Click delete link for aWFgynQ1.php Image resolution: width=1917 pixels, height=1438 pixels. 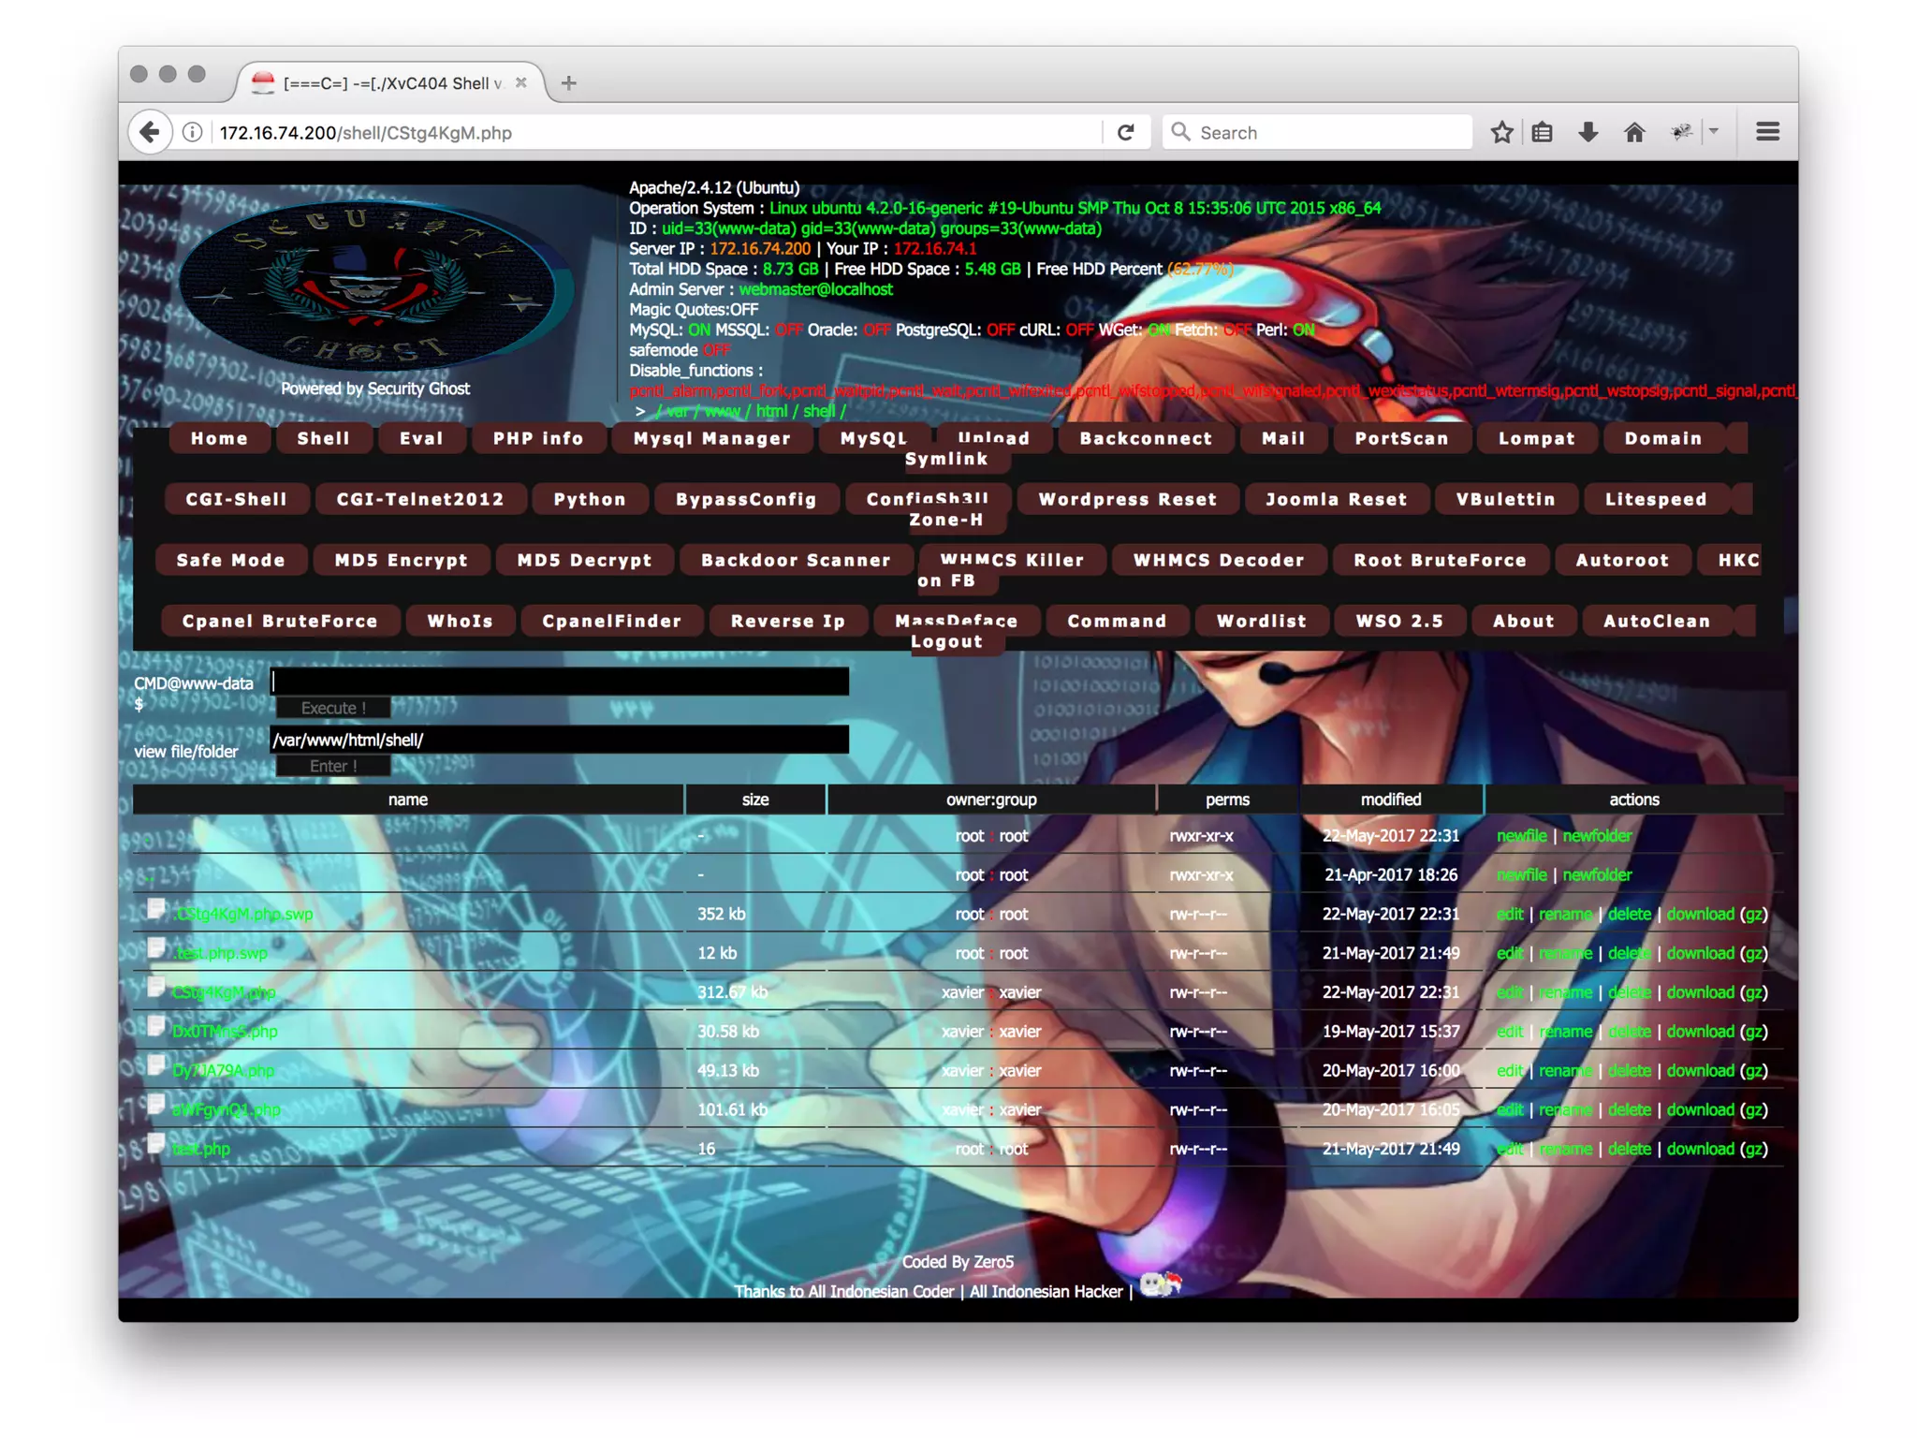point(1629,1109)
